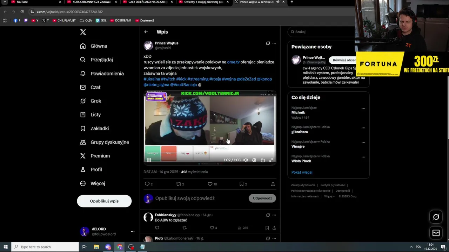Open the floating Grok button
Image resolution: width=449 pixels, height=252 pixels.
pos(436,217)
